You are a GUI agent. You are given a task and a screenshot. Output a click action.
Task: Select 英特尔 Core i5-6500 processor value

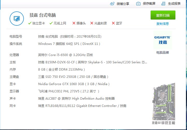65,55
